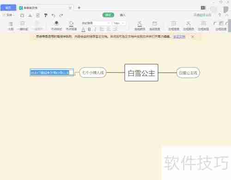Open the border color tool
The height and width of the screenshot is (180, 231).
point(188,26)
